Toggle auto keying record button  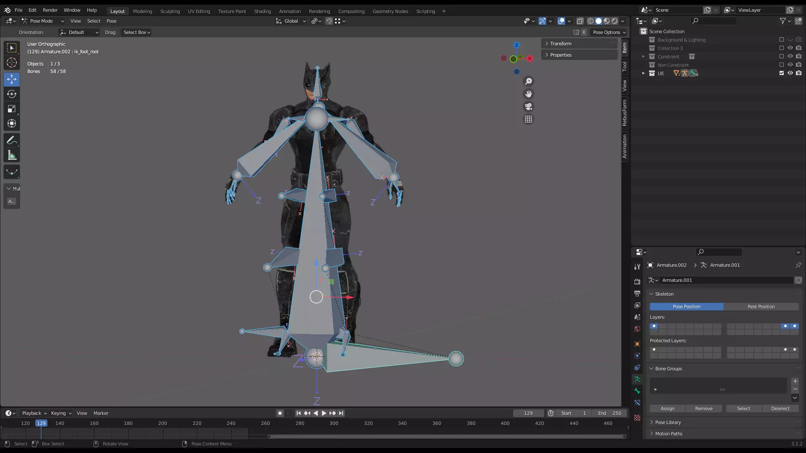[x=280, y=413]
